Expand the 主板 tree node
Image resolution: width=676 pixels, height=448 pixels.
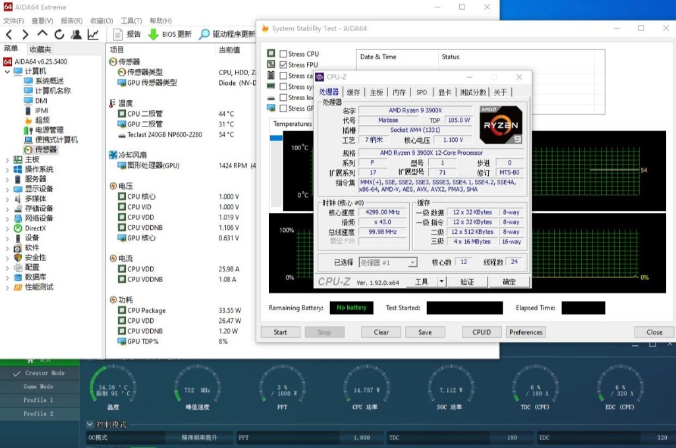(x=7, y=159)
